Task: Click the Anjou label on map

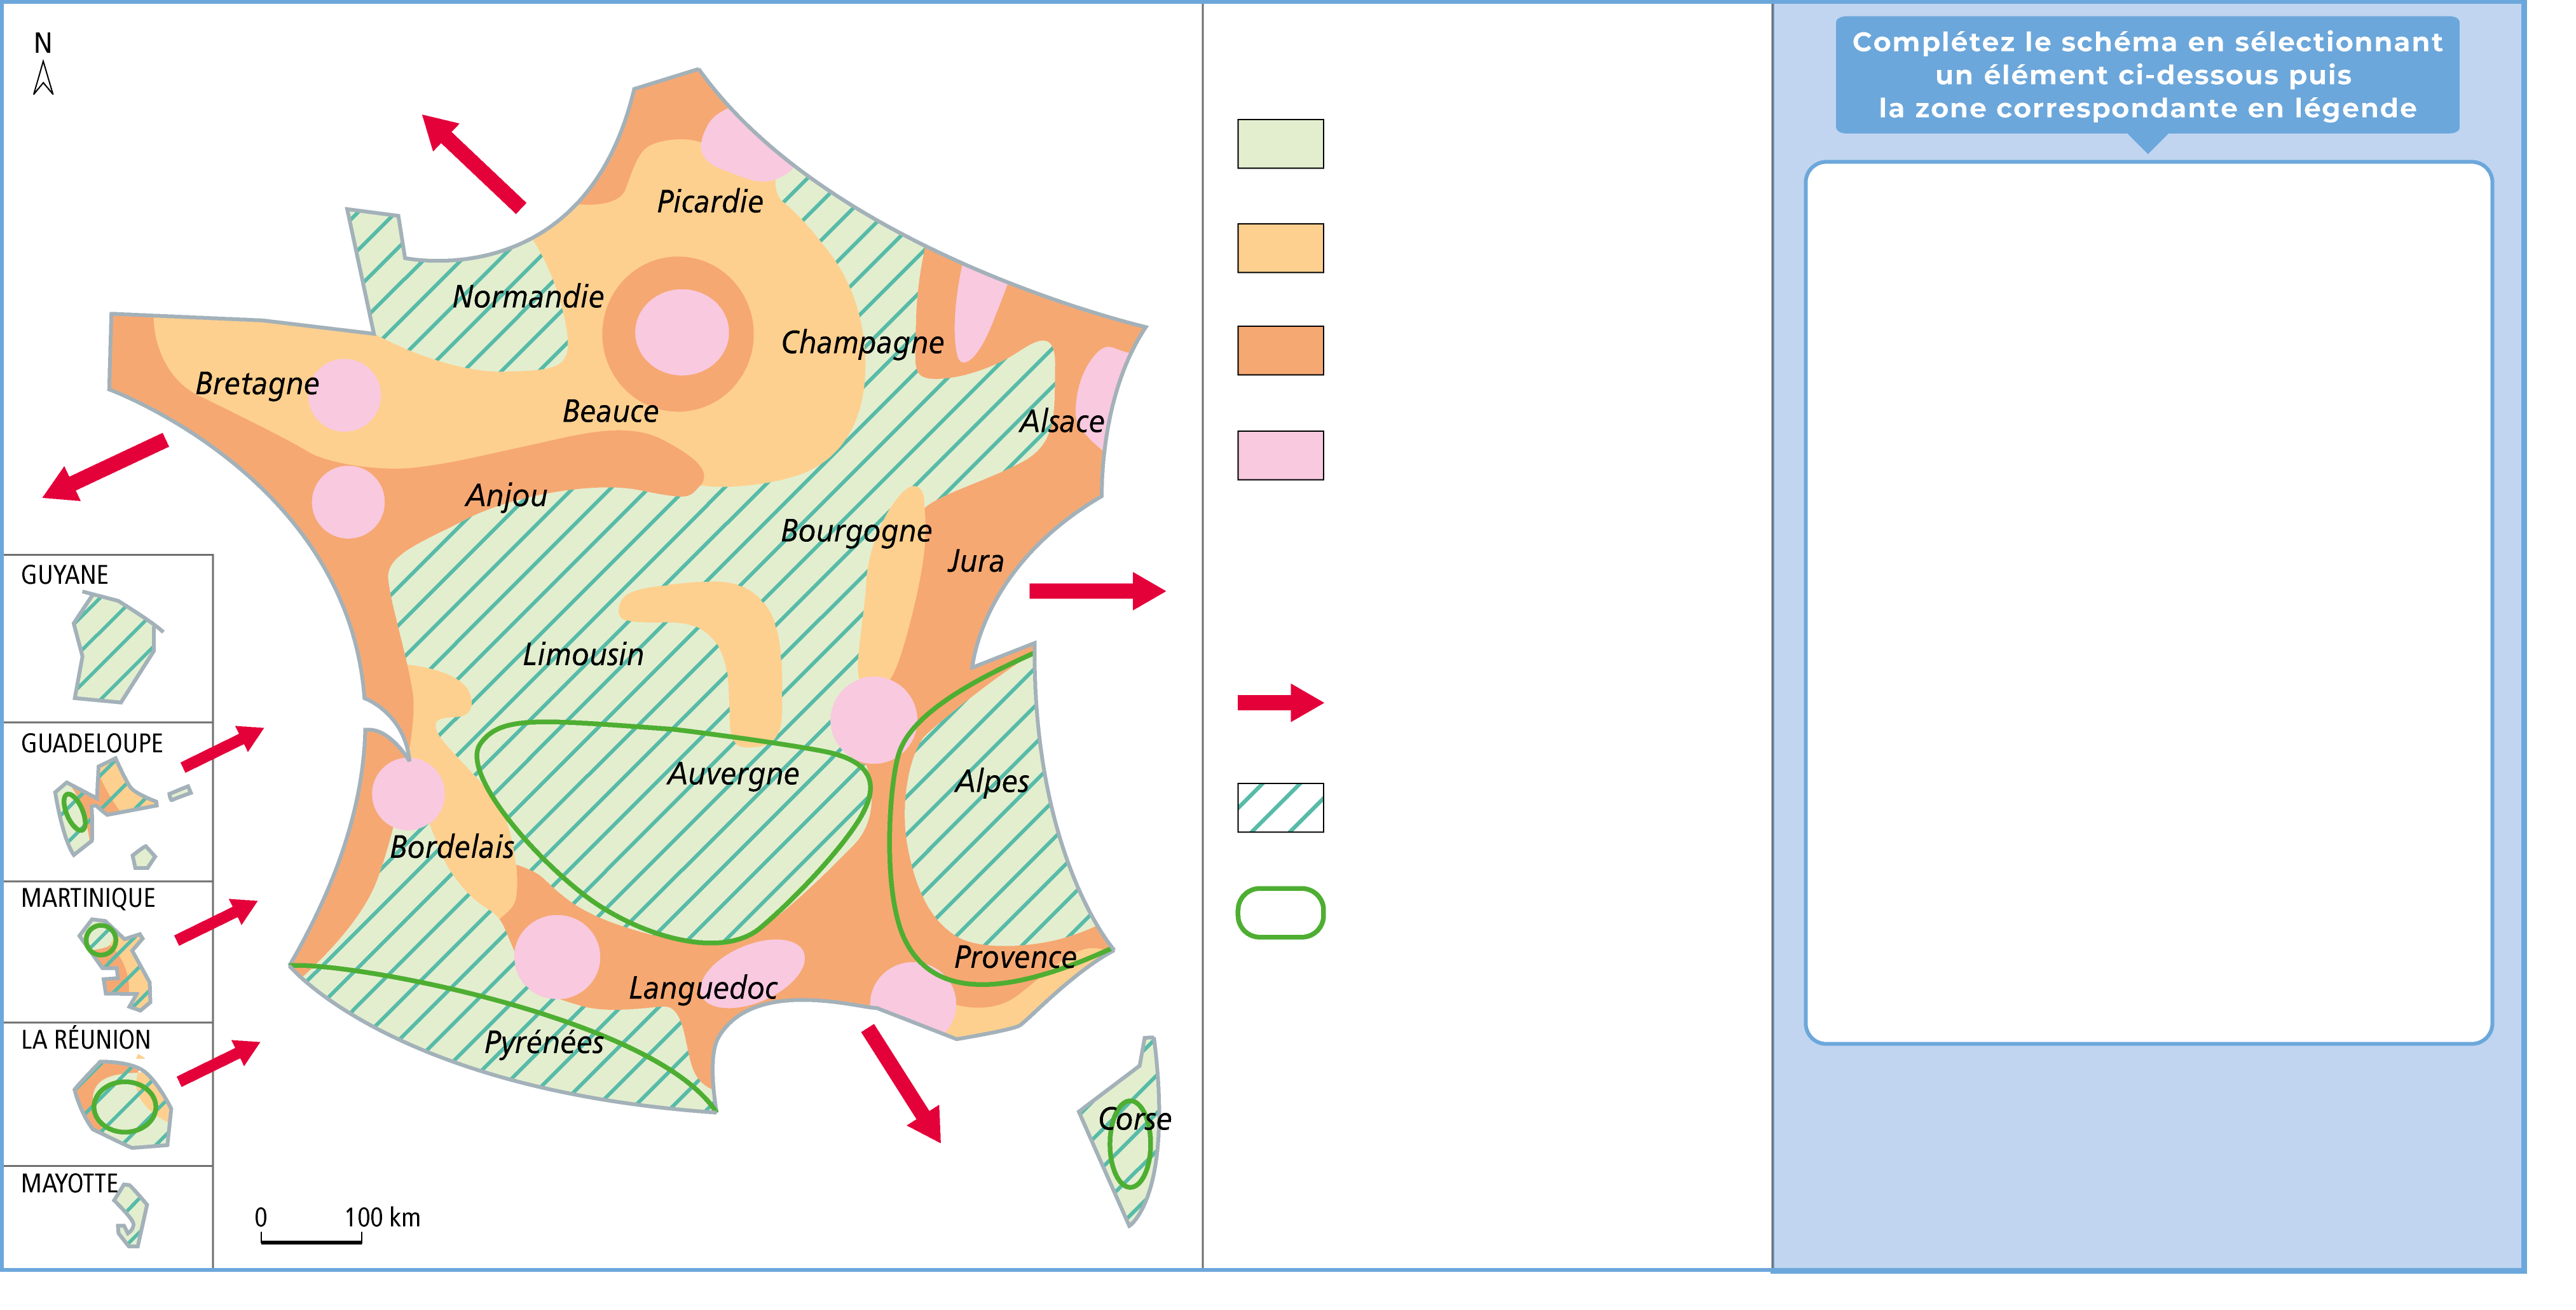Action: [x=506, y=496]
